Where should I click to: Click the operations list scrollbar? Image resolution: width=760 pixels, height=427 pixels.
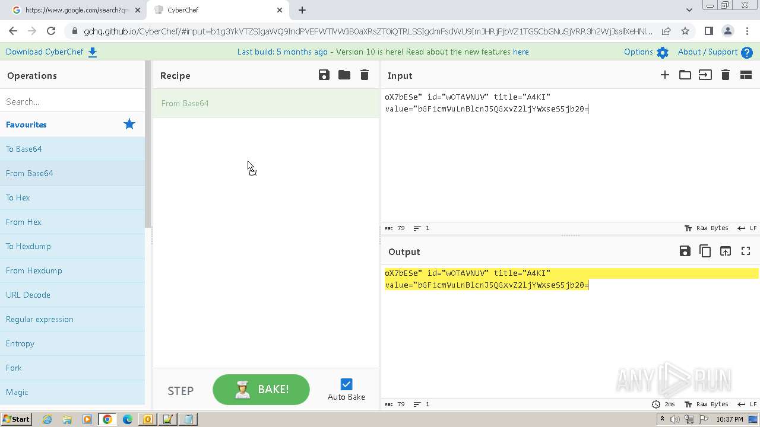[148, 144]
